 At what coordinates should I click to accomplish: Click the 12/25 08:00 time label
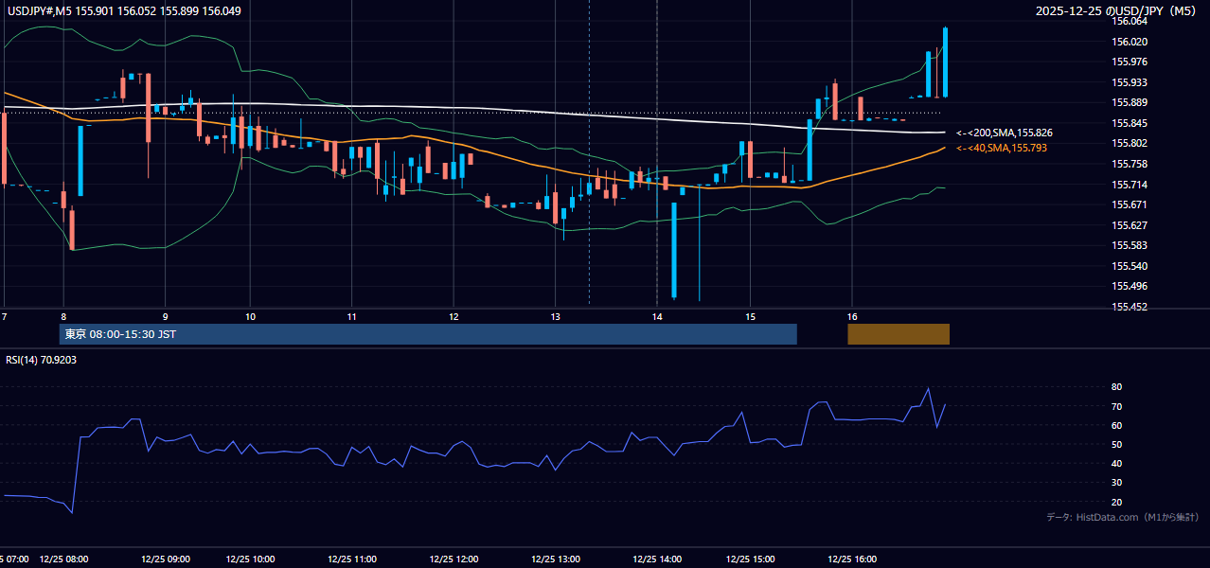click(x=63, y=559)
